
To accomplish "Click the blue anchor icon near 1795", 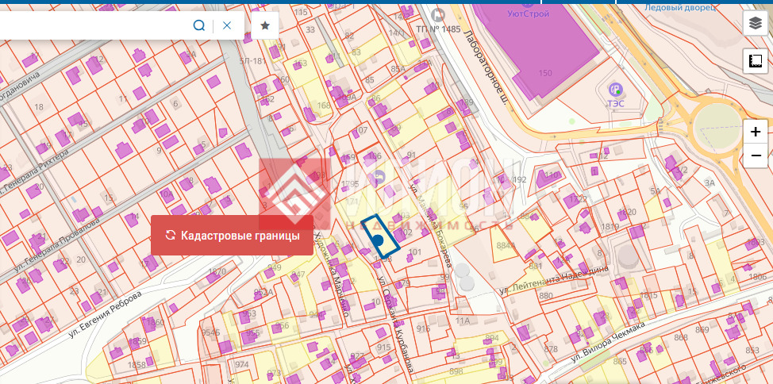I will tap(378, 177).
